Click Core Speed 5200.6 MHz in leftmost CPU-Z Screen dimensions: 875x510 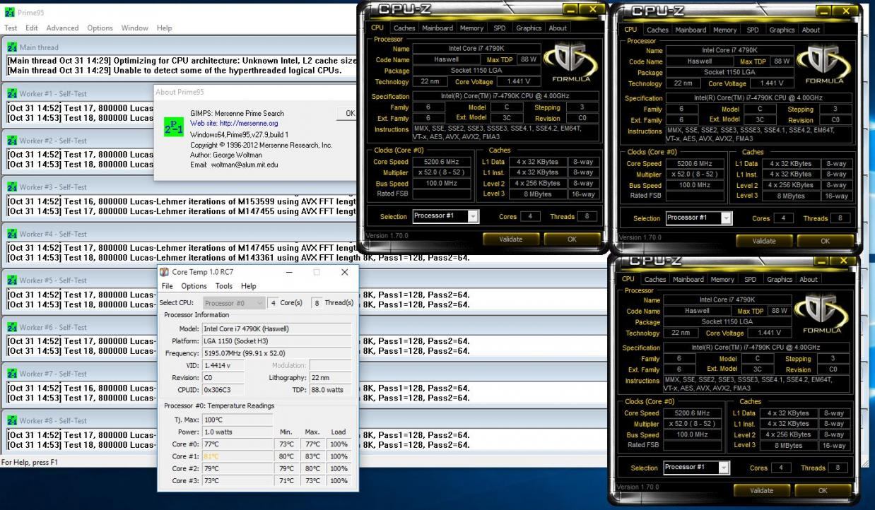pos(442,162)
